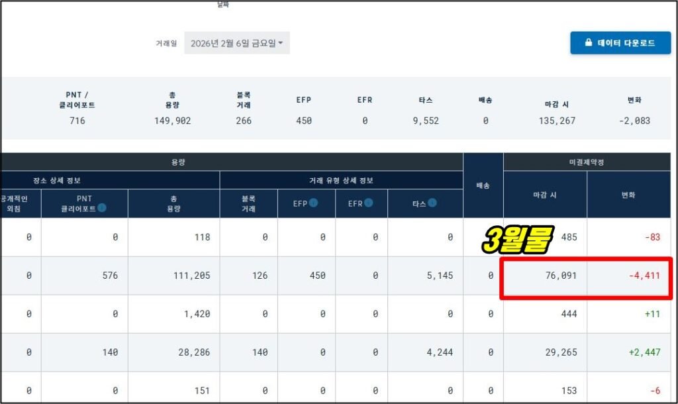Click the EFP column info icon
The image size is (678, 404).
[315, 203]
